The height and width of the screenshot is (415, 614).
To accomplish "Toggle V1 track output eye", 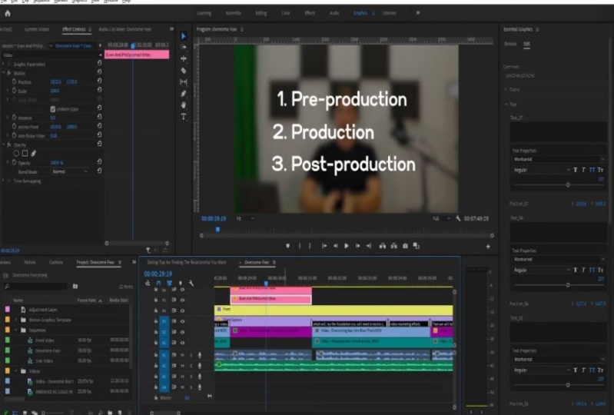I will (182, 343).
